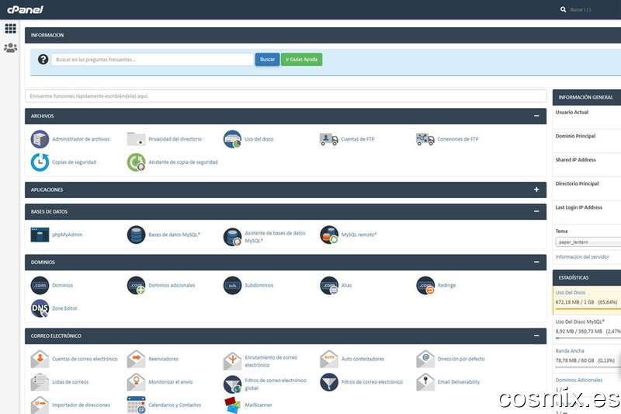Open the Uso del disco icon
The height and width of the screenshot is (414, 621).
coord(232,139)
